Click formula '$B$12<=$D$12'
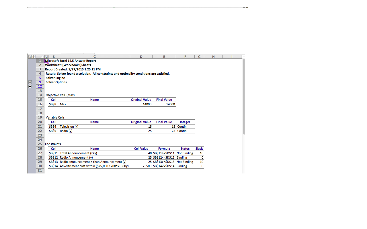 [164, 157]
